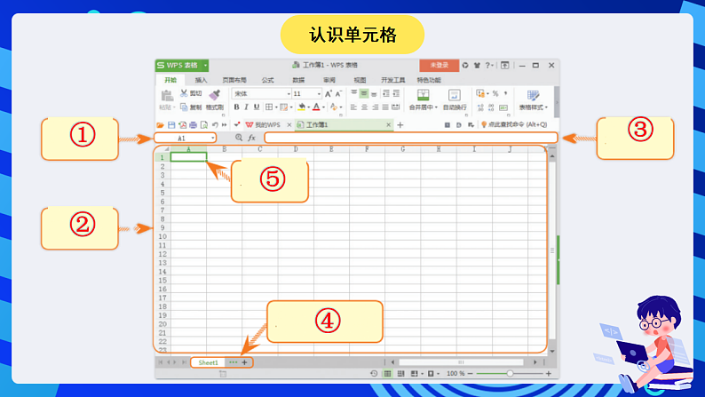Click the Cut (剪切) scissors icon
The height and width of the screenshot is (397, 705).
point(184,93)
